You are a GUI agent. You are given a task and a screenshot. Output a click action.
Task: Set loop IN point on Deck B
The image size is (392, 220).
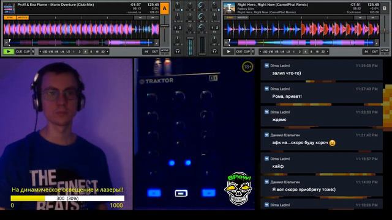point(366,51)
